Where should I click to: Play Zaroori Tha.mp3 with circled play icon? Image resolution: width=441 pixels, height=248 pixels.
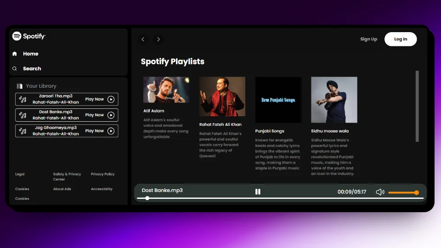tap(111, 99)
